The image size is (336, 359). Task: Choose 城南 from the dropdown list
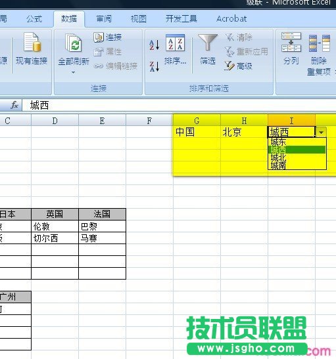(297, 165)
